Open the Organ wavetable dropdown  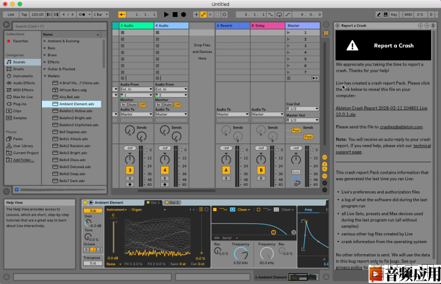[148, 210]
